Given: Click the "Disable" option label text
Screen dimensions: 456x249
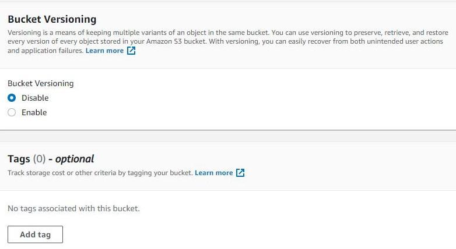Looking at the screenshot, I should pos(35,98).
